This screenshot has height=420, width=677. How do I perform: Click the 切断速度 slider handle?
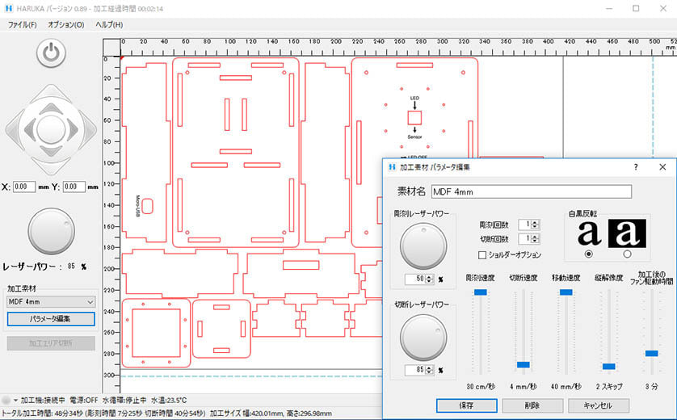coord(523,365)
